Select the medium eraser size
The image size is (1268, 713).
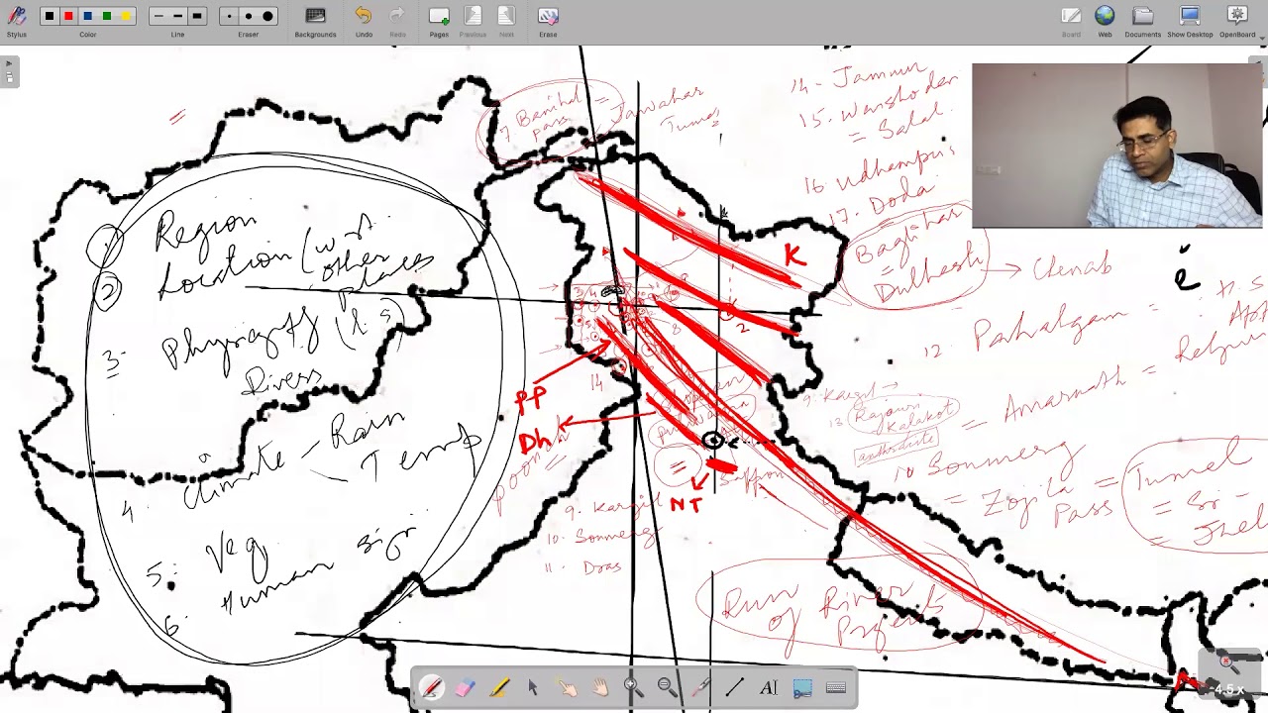point(248,16)
